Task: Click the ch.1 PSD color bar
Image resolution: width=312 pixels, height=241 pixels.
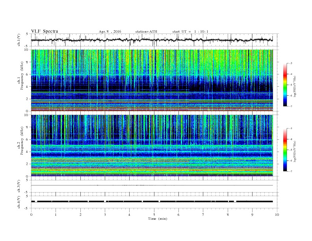Action: coord(285,85)
